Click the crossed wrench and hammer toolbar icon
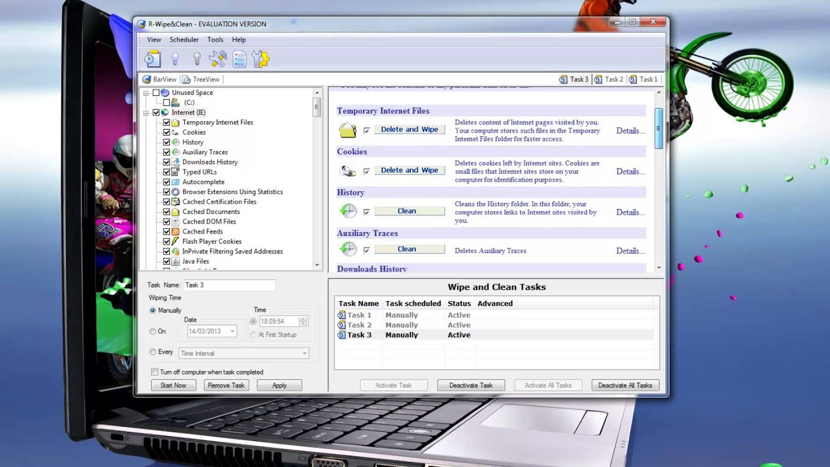 217,59
